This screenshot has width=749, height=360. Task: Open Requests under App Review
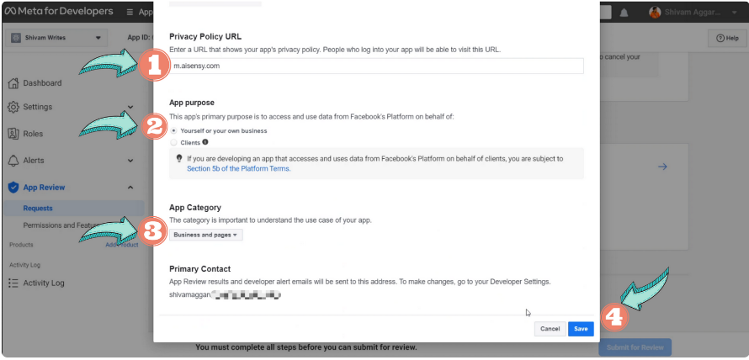pos(38,209)
